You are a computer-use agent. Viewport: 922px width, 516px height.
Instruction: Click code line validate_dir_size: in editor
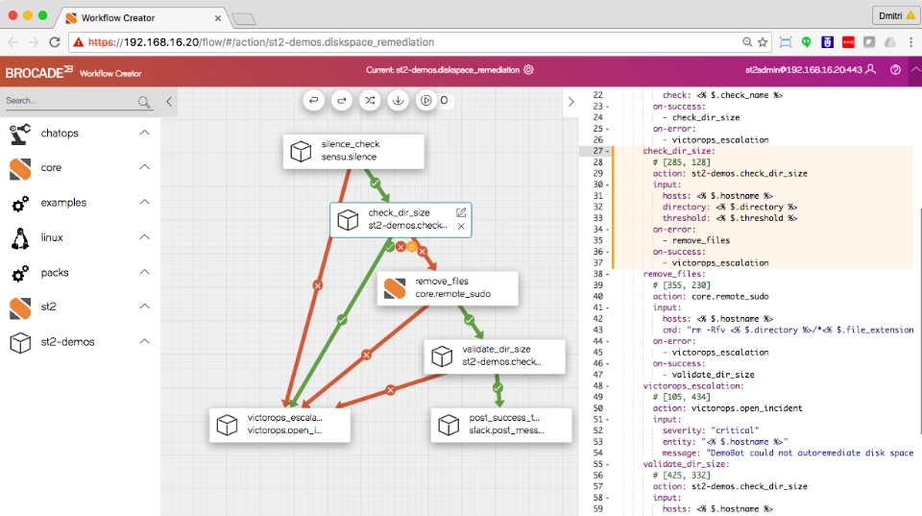[x=686, y=464]
